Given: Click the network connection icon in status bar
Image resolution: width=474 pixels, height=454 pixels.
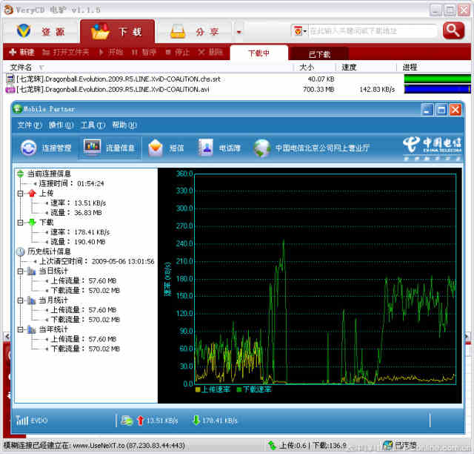Looking at the screenshot, I should [127, 420].
